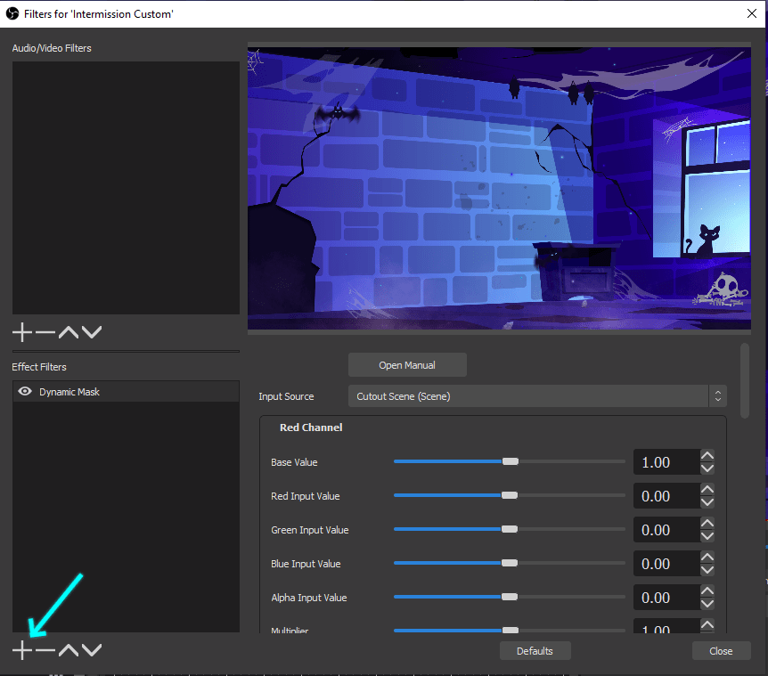Decrease Green Input Value with down arrow

click(x=707, y=536)
